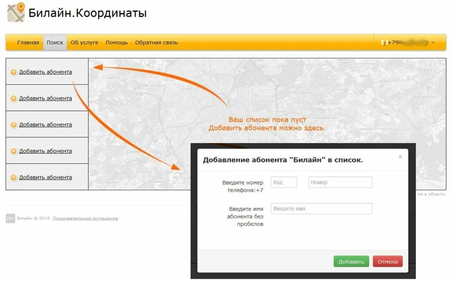Close the subscriber dialog with the × button
The image size is (452, 282).
(x=400, y=156)
